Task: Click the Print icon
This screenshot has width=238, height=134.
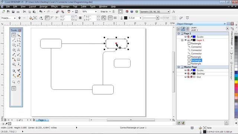Action: tap(18, 12)
